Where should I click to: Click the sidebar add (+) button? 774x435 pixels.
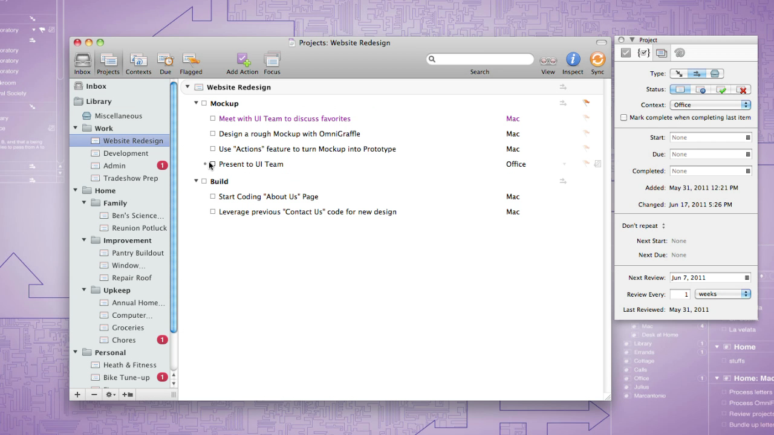click(77, 395)
